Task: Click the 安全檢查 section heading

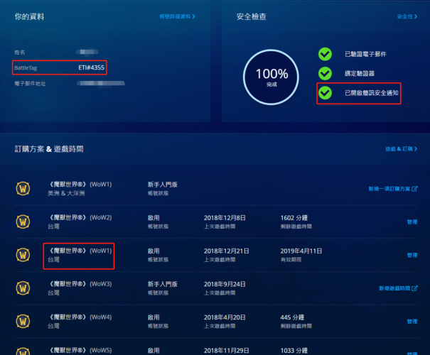Action: coord(251,17)
